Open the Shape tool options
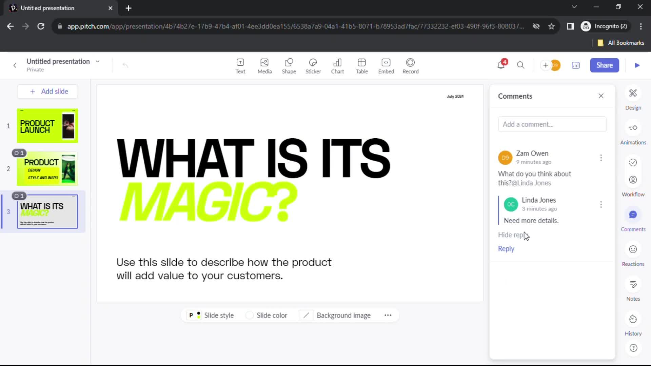 point(289,65)
